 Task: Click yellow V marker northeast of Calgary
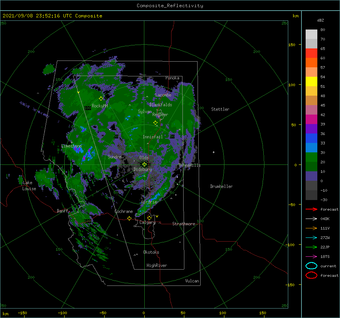[x=157, y=216]
